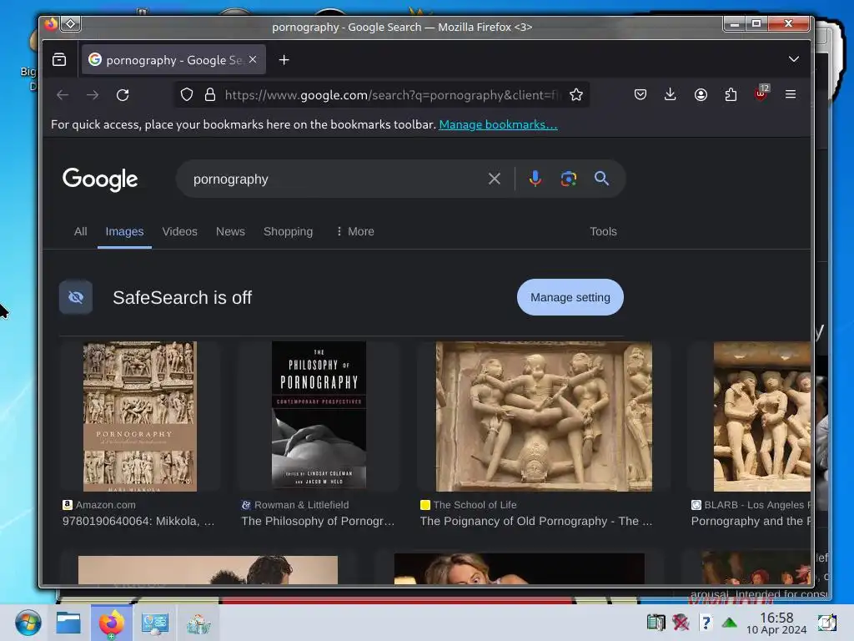Image resolution: width=854 pixels, height=641 pixels.
Task: Start voice search with microphone icon
Action: (x=535, y=179)
